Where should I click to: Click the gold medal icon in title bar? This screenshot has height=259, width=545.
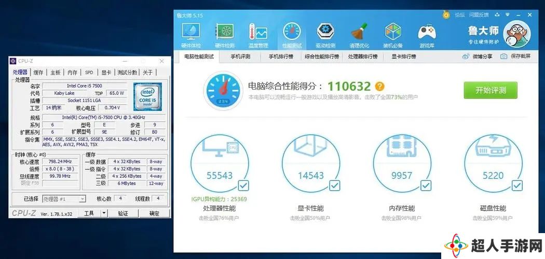click(446, 15)
